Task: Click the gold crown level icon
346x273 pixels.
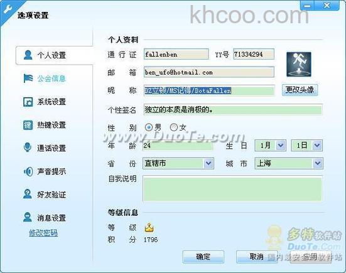Action: click(149, 228)
